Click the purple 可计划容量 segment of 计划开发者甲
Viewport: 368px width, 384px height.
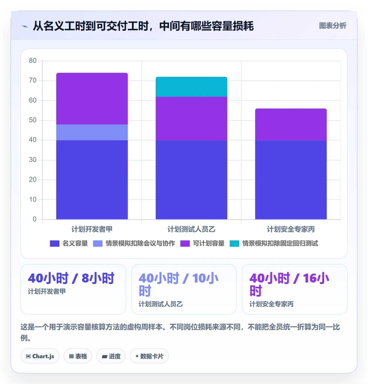[92, 99]
